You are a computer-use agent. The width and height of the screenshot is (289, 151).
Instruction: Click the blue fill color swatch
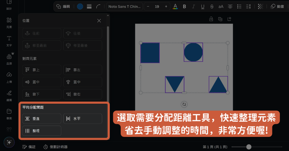tap(80, 7)
